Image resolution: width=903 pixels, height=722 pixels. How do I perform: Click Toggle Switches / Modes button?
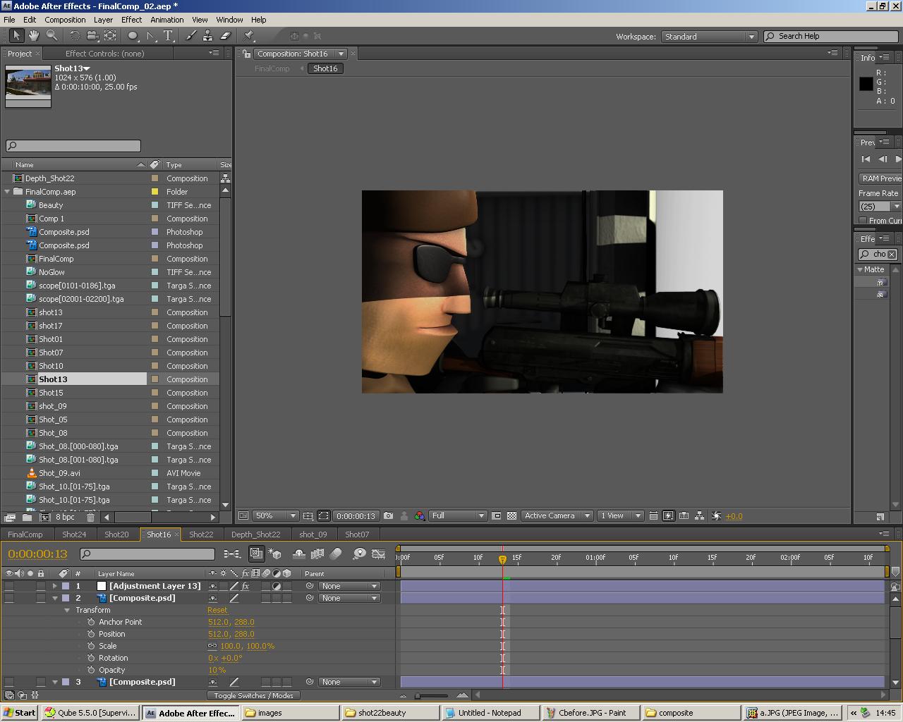pyautogui.click(x=253, y=695)
